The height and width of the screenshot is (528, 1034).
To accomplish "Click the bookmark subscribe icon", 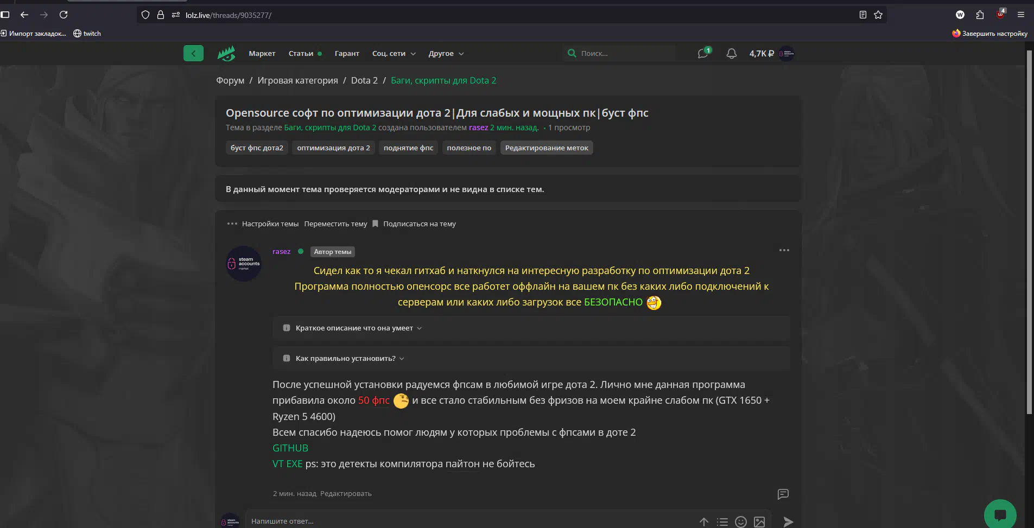I will click(375, 224).
